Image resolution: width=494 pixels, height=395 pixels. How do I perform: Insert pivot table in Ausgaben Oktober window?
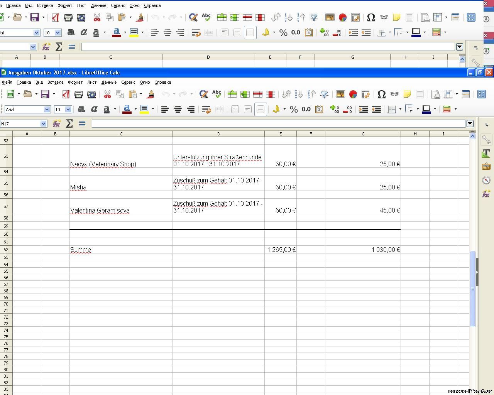[366, 94]
